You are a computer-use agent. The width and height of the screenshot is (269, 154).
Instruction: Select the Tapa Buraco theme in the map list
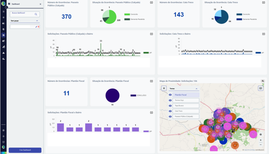186,106
